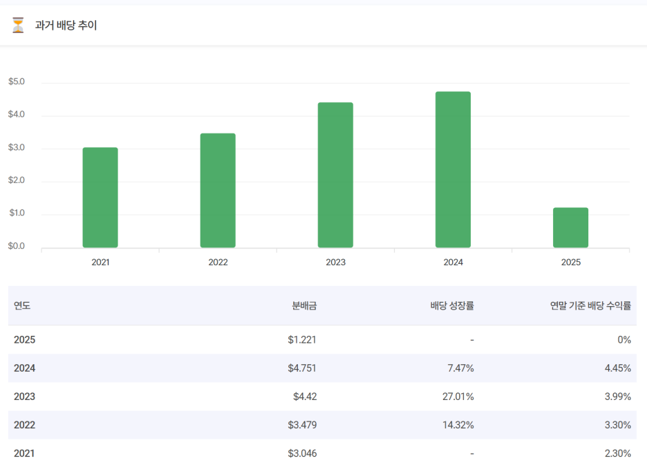Select the 2022 year cell in table
Image resolution: width=647 pixels, height=465 pixels.
click(x=24, y=425)
